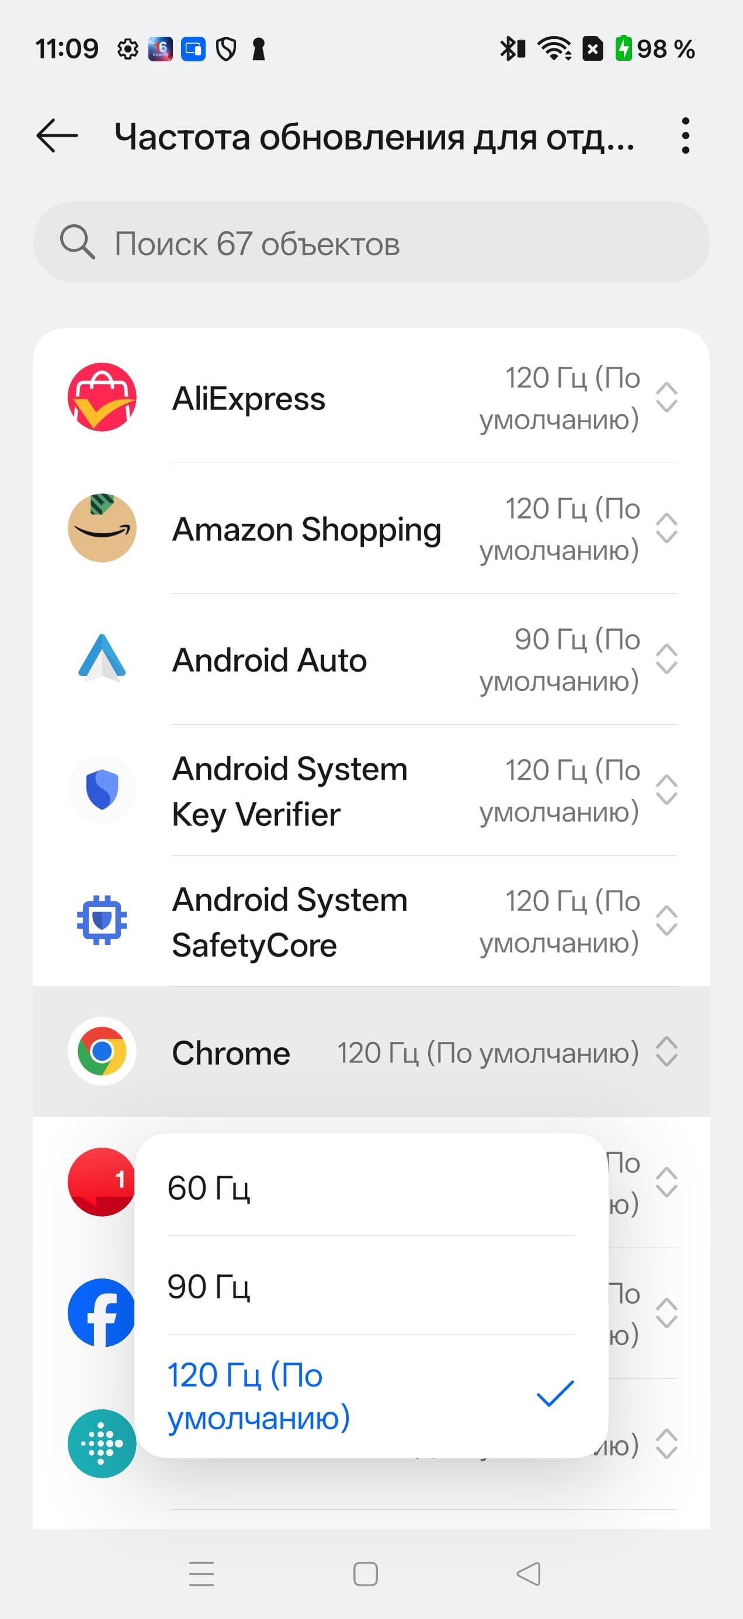Open Android System Key Verifier rate chevron
This screenshot has width=743, height=1619.
666,790
